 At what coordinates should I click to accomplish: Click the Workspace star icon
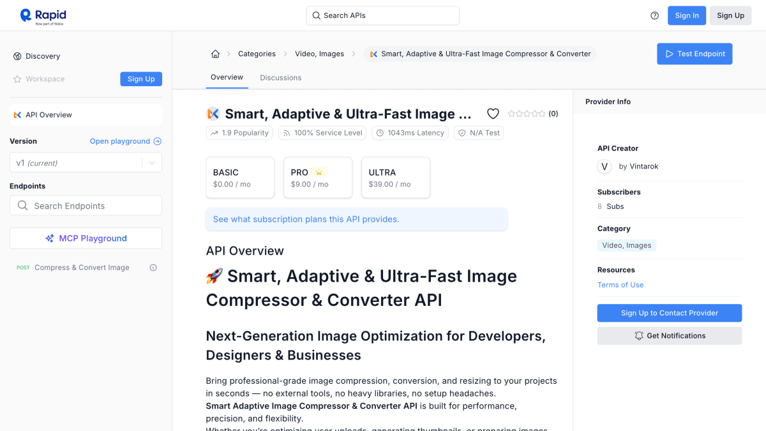pos(17,79)
